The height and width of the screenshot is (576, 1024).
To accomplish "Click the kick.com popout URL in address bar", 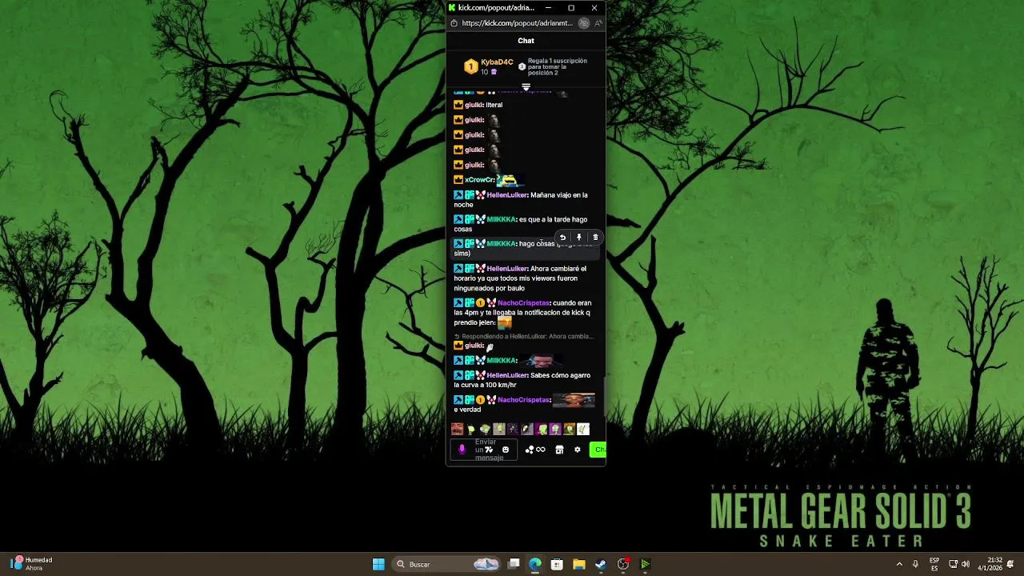I will coord(517,23).
